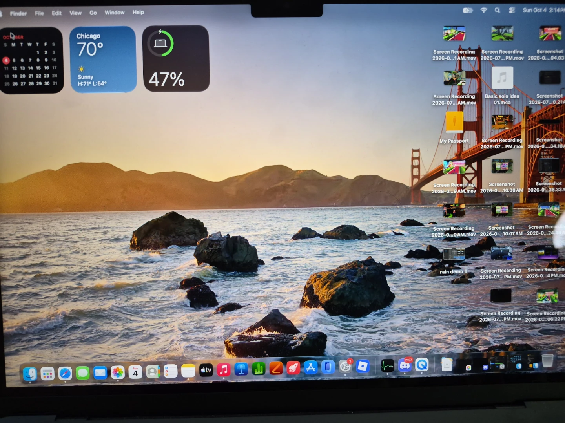Open Photos from the Dock
Viewport: 565px width, 423px height.
[x=118, y=372]
